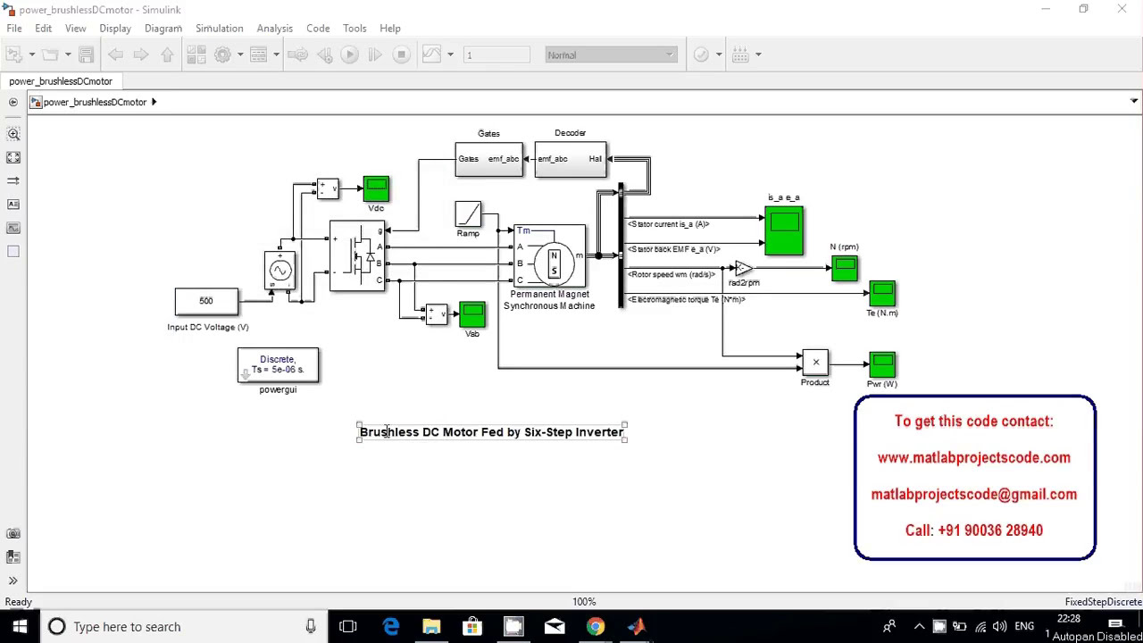Click the New Model toolbar icon
Viewport: 1143px width, 643px height.
tap(15, 55)
